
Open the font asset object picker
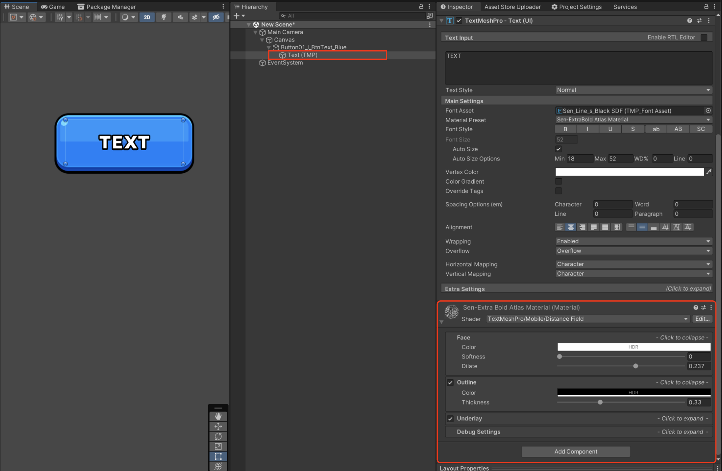708,110
